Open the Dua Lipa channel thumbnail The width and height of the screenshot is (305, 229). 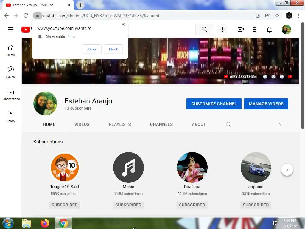192,168
